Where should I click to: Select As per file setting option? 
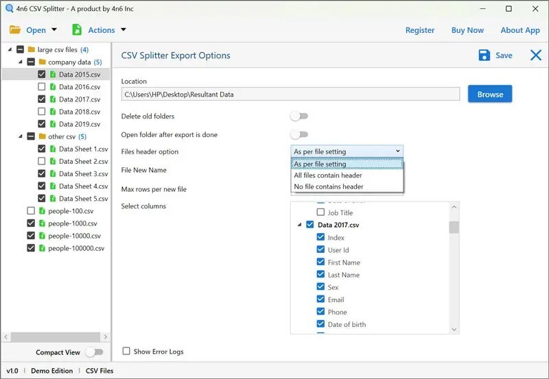[x=347, y=164]
